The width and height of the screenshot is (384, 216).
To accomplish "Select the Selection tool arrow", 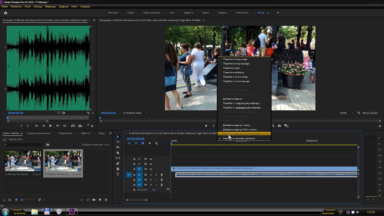I will pyautogui.click(x=118, y=136).
